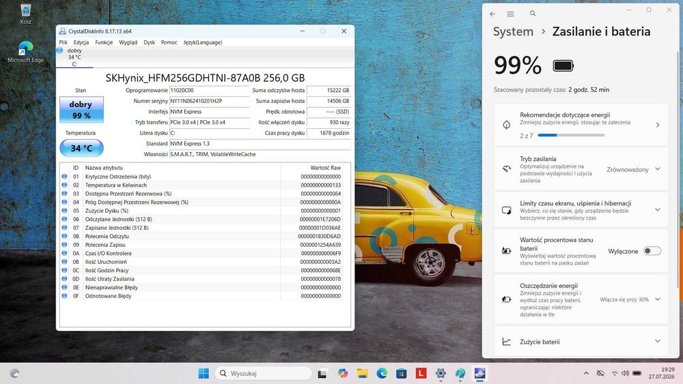Open the Język(Language) menu
The image size is (683, 384).
click(203, 42)
